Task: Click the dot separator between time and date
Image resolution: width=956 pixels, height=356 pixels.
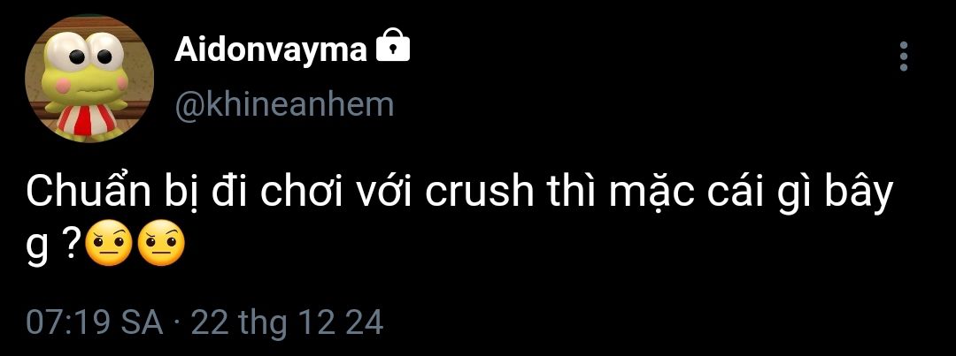Action: coord(177,322)
